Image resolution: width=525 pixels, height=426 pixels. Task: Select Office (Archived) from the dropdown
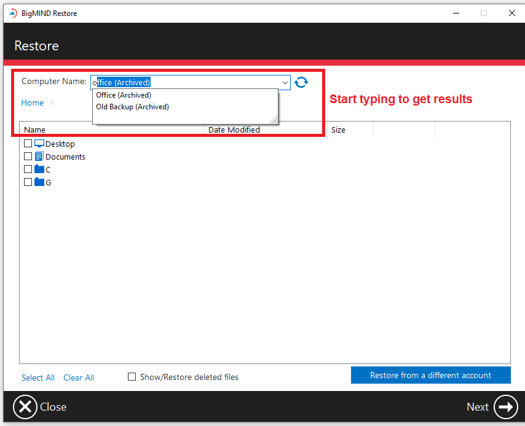pyautogui.click(x=123, y=95)
